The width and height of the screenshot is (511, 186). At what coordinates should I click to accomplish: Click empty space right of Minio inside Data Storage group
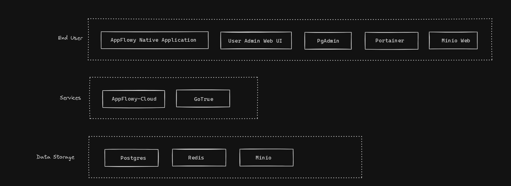(327, 158)
